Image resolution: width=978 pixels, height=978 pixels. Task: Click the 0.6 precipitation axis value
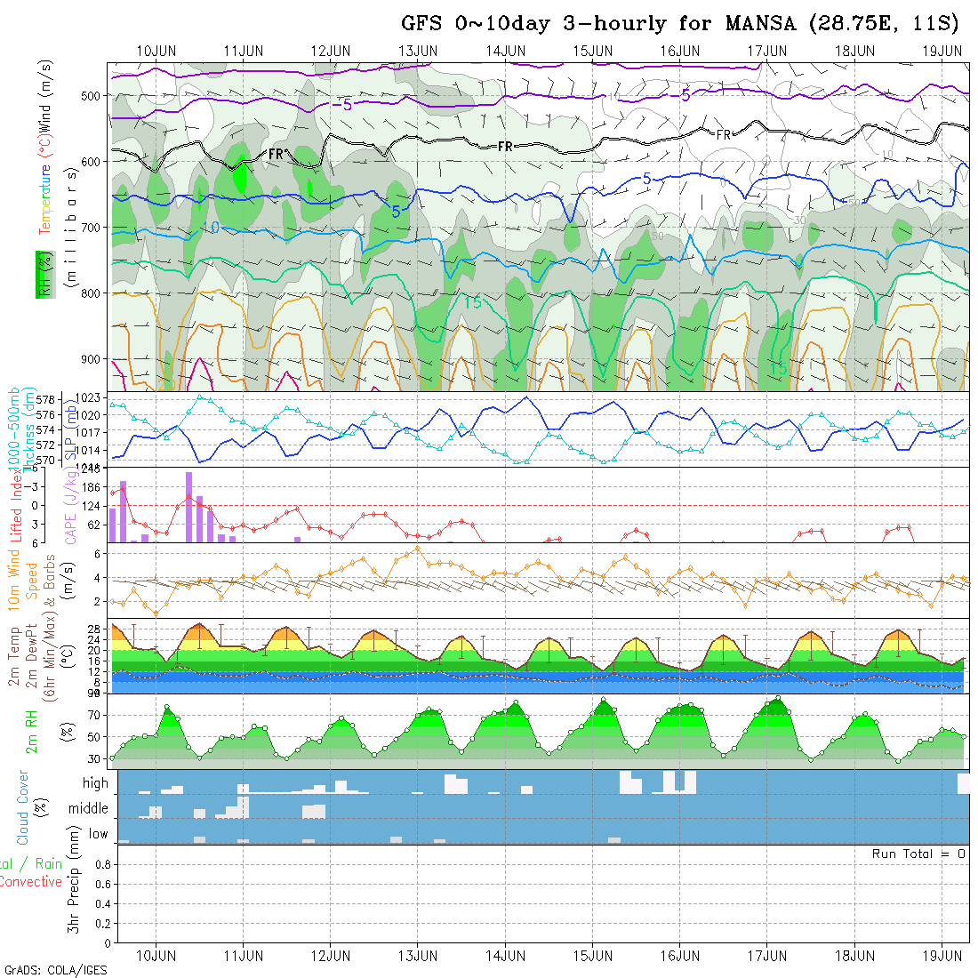[x=103, y=885]
